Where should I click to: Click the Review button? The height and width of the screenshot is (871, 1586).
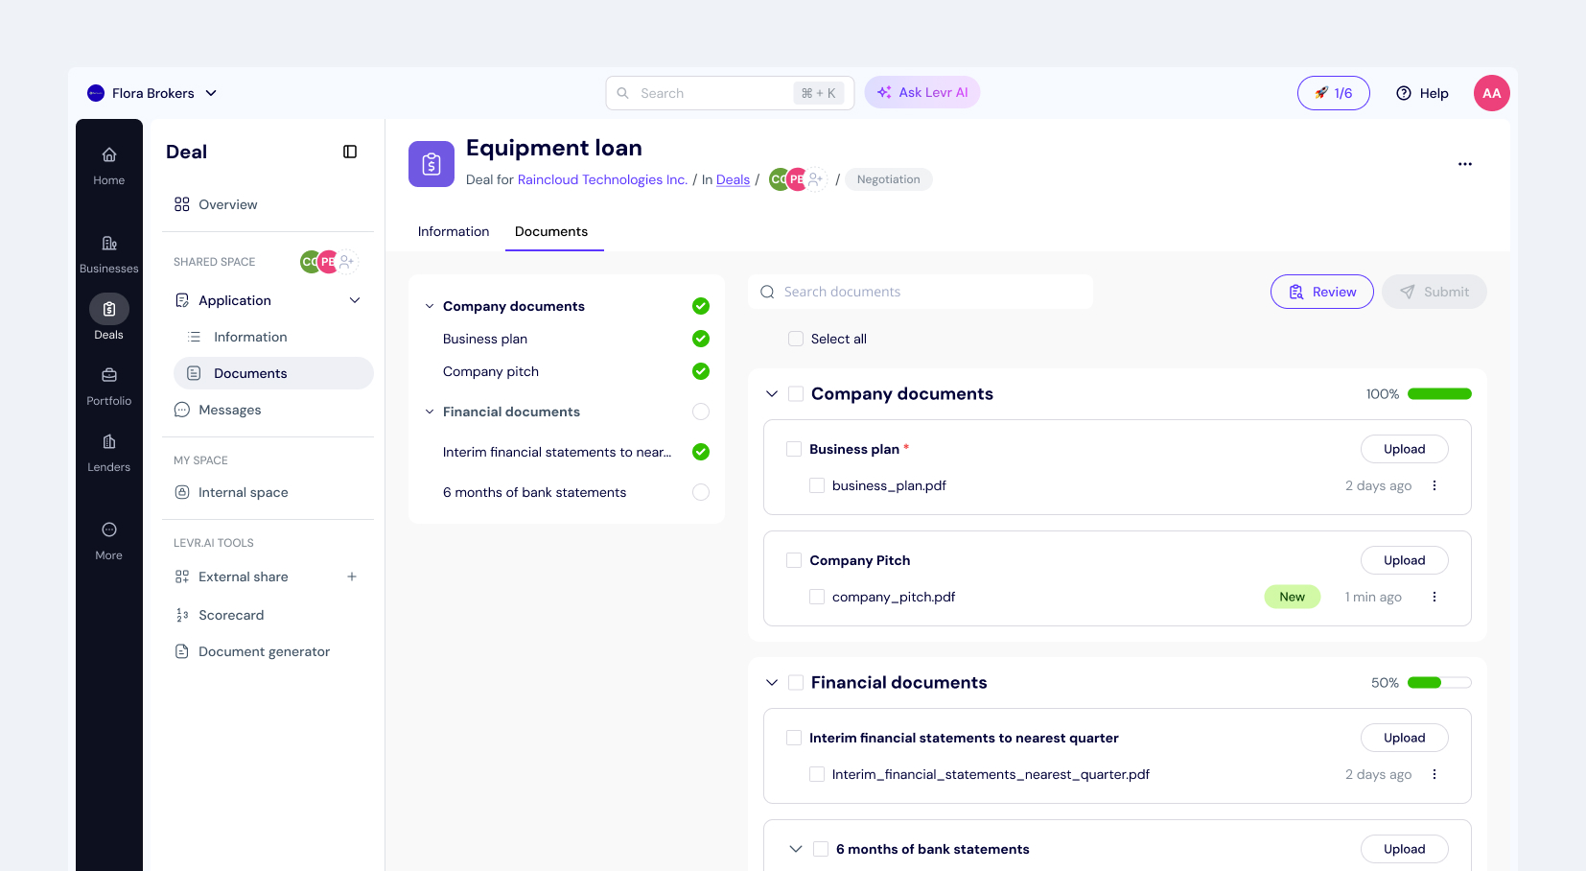[x=1321, y=292]
